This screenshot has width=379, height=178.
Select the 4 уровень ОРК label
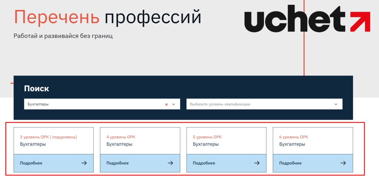[121, 137]
